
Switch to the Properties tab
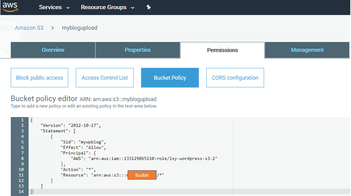point(138,50)
